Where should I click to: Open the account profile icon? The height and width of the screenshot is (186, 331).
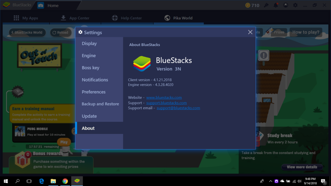pyautogui.click(x=285, y=5)
